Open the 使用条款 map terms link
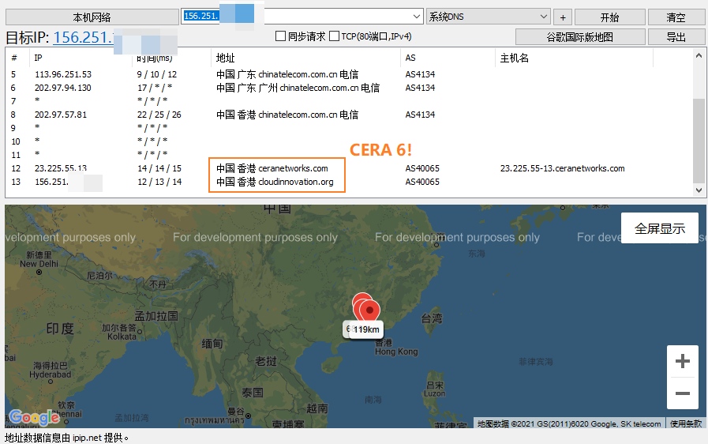Viewport: 708px width, 444px height. (x=685, y=423)
